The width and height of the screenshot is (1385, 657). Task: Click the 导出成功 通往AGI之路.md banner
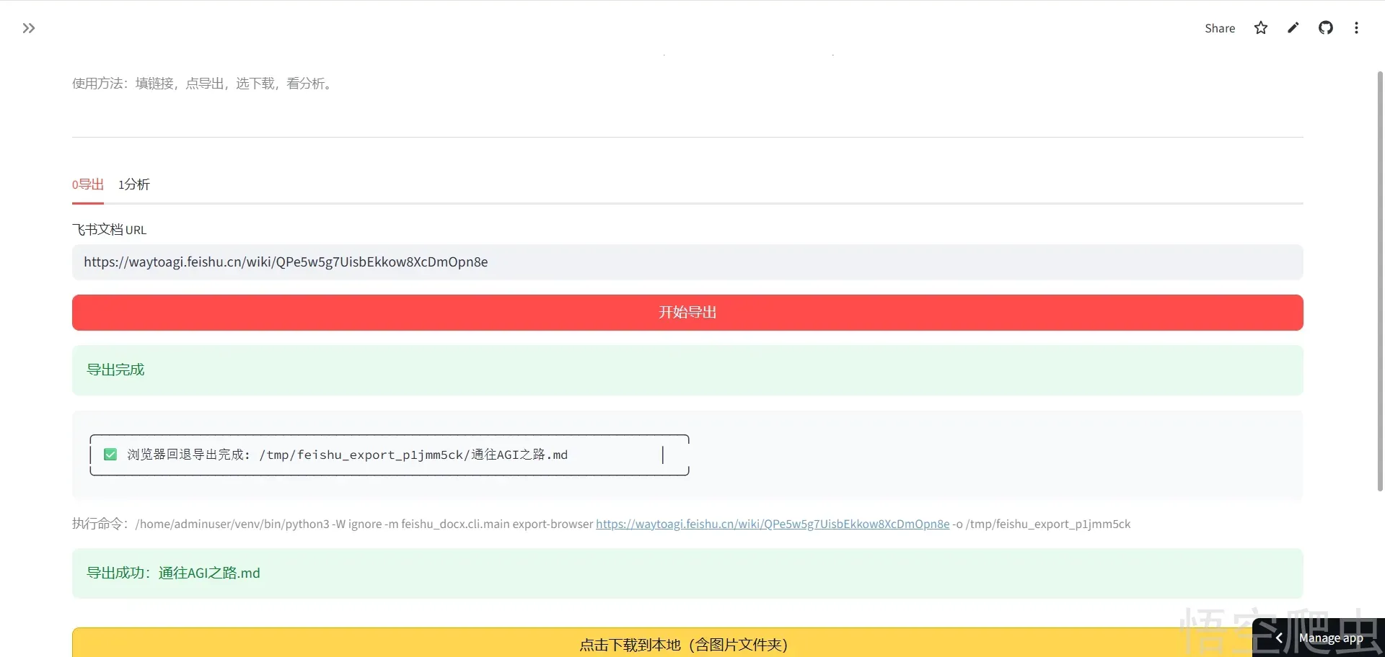coord(687,573)
